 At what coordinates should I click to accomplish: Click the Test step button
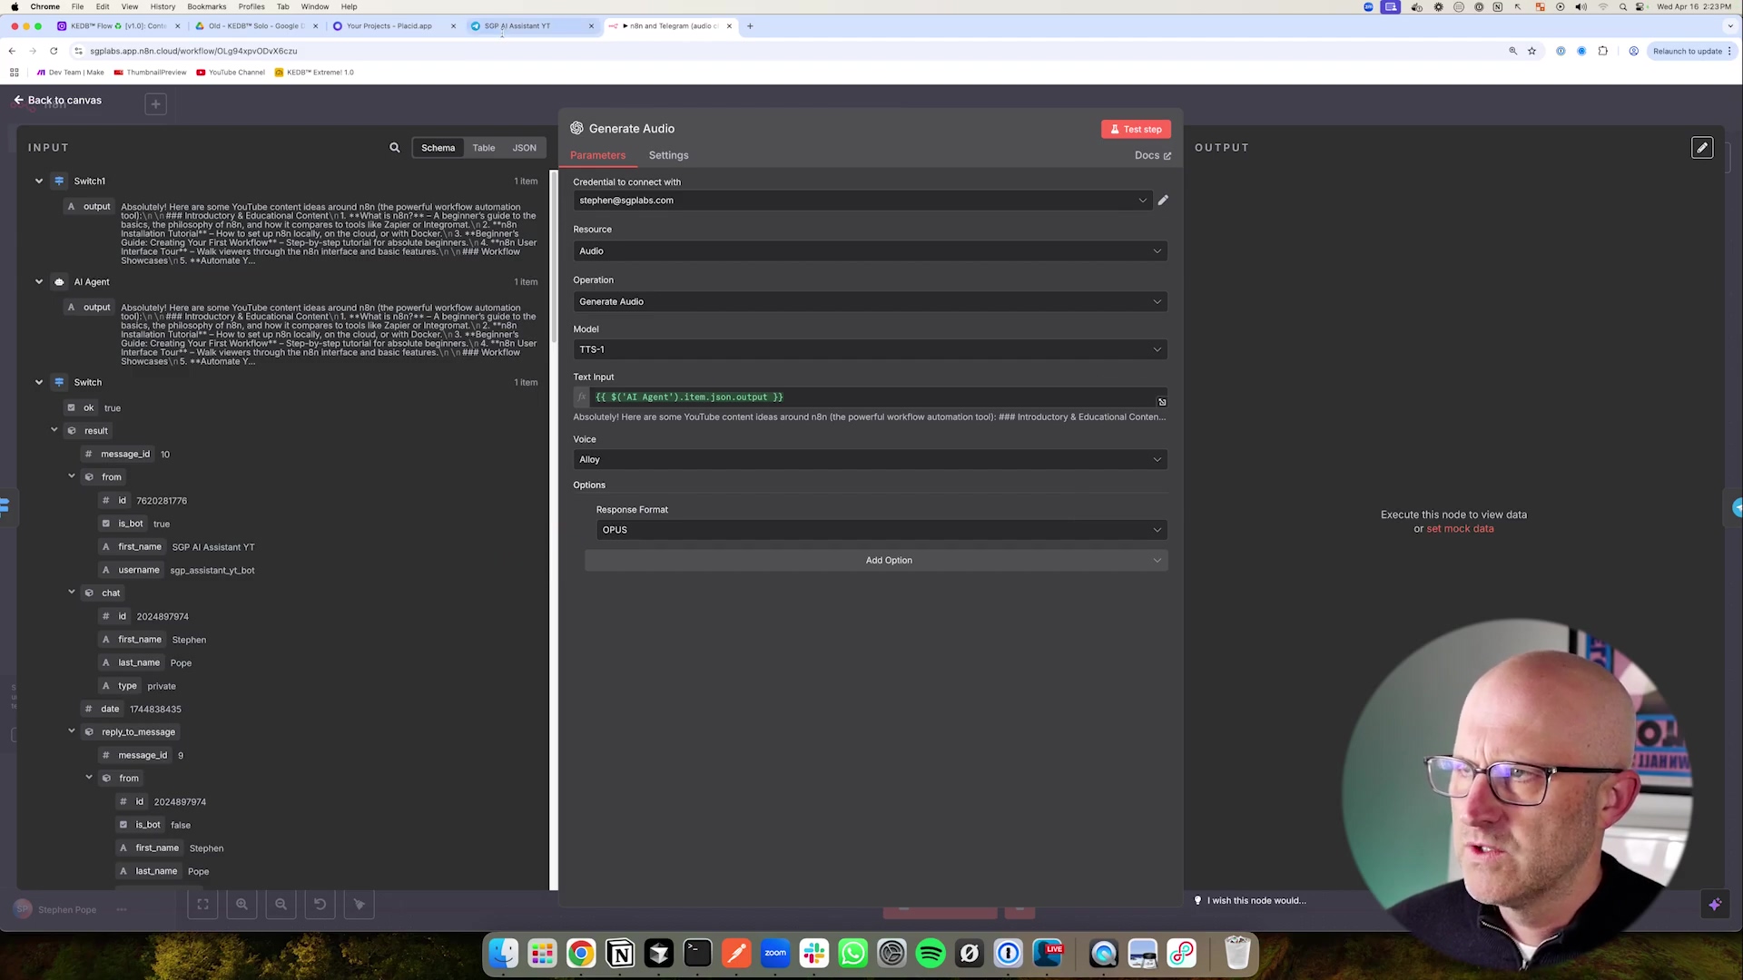click(x=1136, y=129)
